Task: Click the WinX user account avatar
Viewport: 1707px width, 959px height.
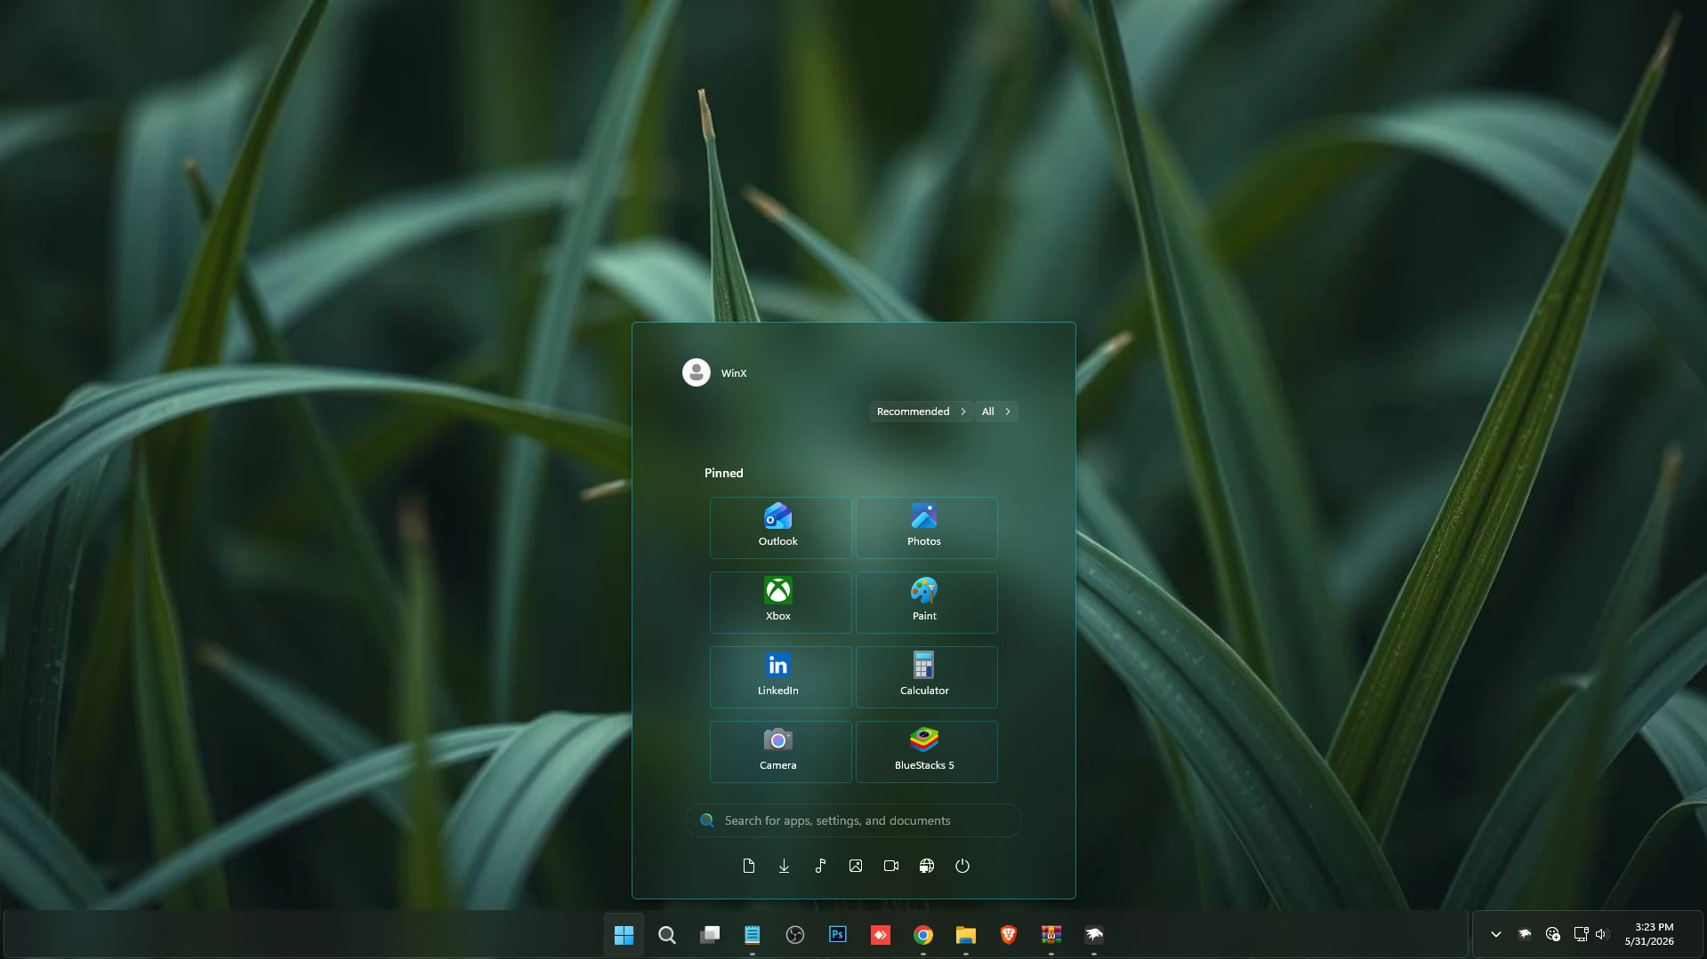Action: [x=696, y=372]
